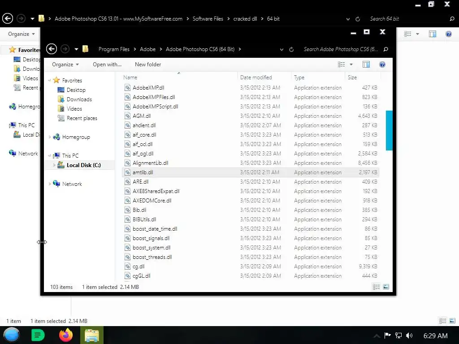The height and width of the screenshot is (344, 459).
Task: Select boost_signals.dll file name
Action: (x=151, y=238)
